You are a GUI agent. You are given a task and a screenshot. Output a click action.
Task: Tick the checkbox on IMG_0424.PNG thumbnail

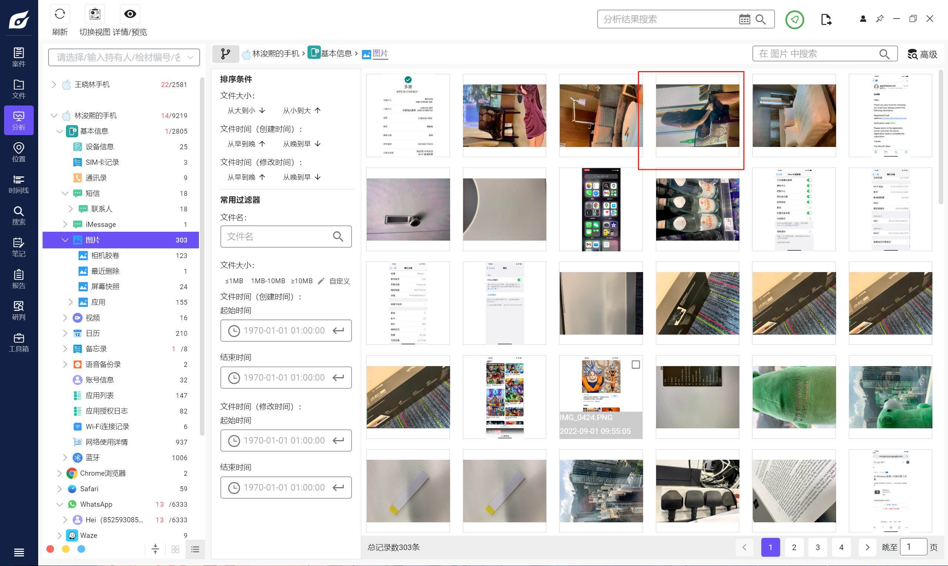coord(635,365)
